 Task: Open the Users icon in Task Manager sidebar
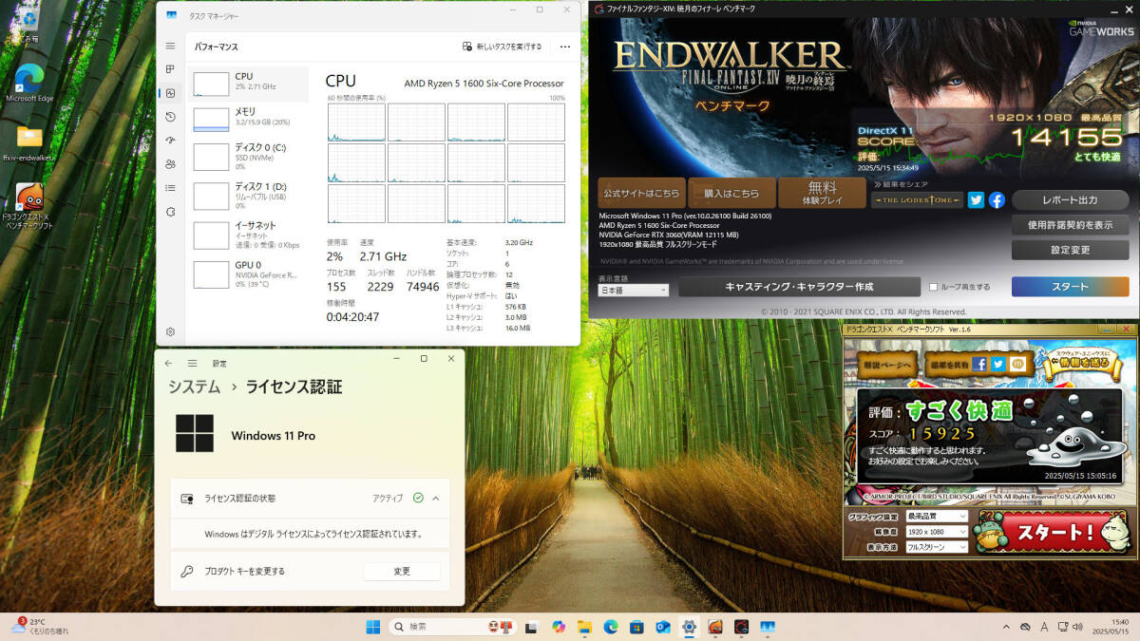tap(170, 164)
